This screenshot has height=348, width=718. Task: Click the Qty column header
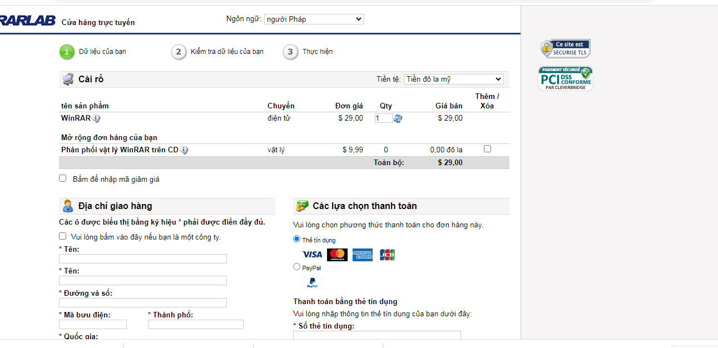click(386, 106)
